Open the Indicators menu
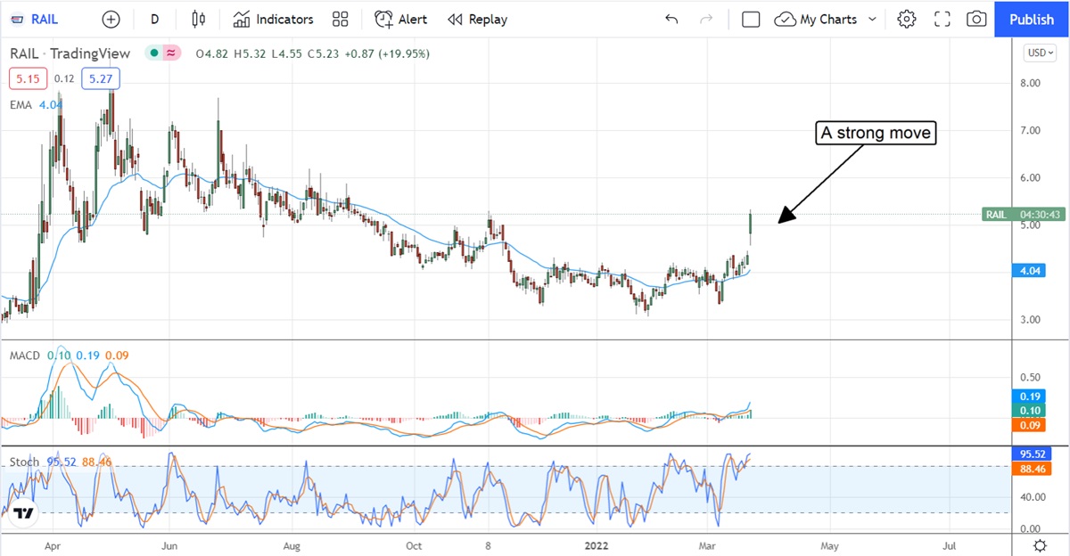 pyautogui.click(x=273, y=19)
